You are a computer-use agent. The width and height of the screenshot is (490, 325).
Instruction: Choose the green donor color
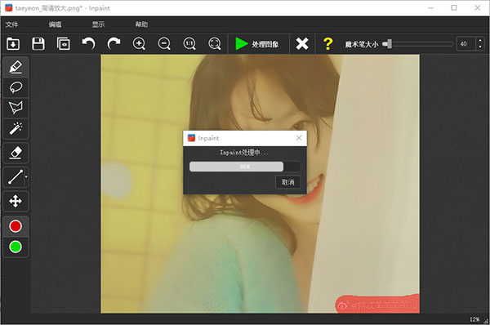click(x=16, y=247)
